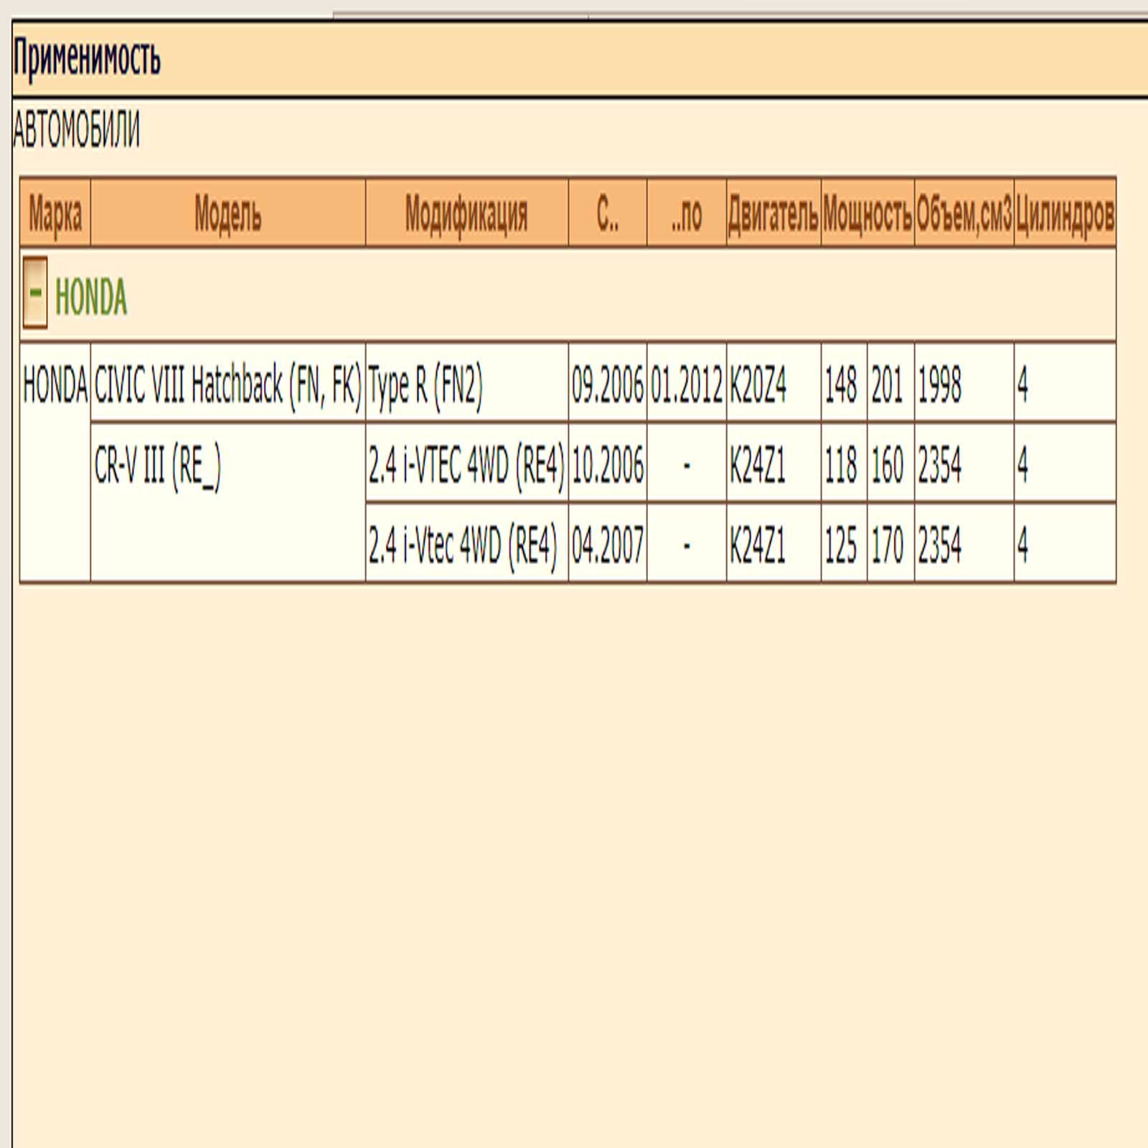This screenshot has height=1148, width=1148.
Task: Select the CR-V III (RE_) model cell
Action: 158,466
